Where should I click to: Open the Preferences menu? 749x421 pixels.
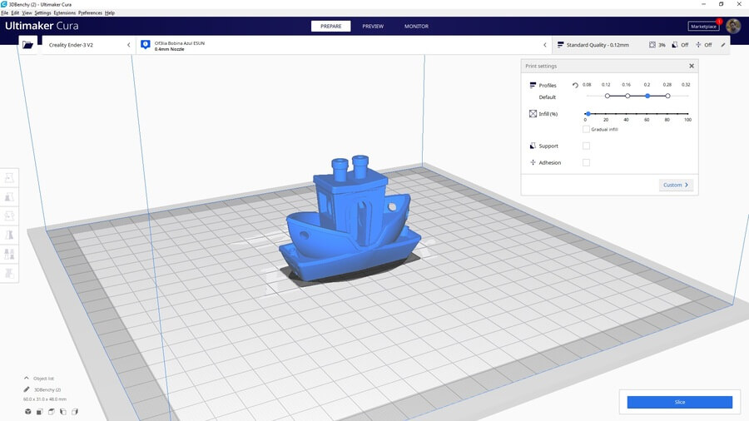point(90,12)
